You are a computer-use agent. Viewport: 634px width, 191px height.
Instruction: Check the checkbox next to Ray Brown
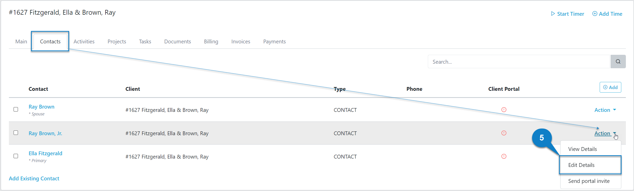coord(16,109)
